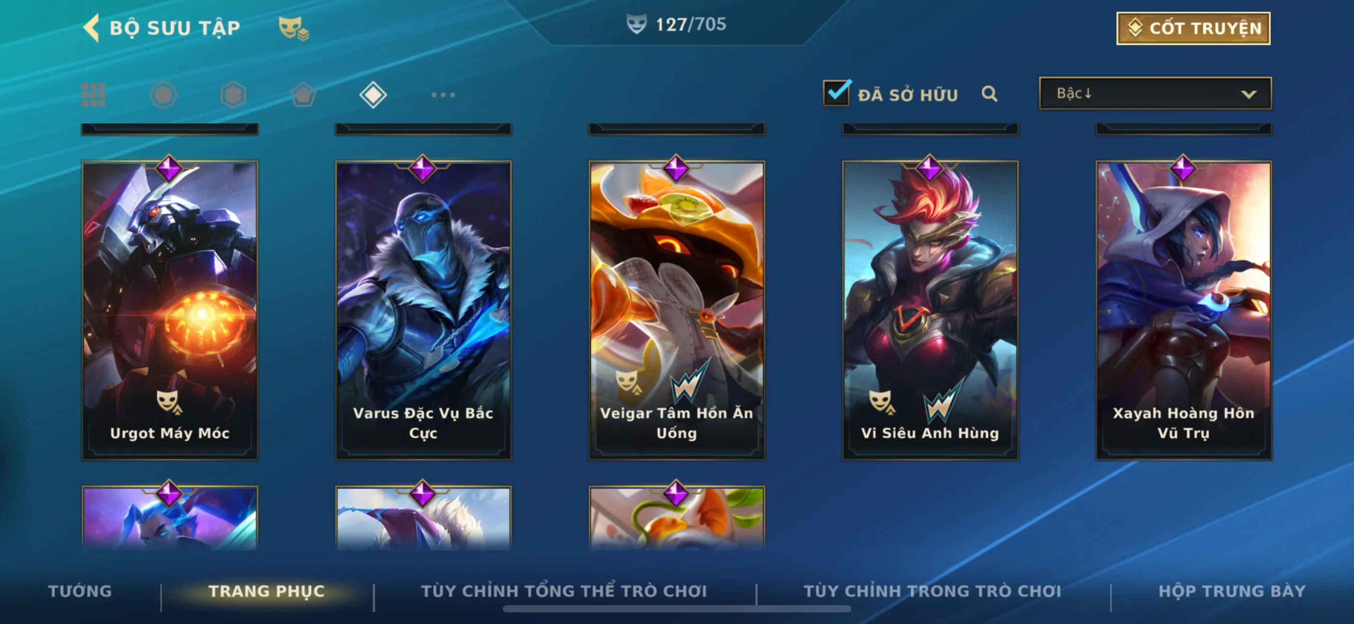Viewport: 1354px width, 624px height.
Task: Click the horizontal scrollbar at bottom
Action: (677, 609)
